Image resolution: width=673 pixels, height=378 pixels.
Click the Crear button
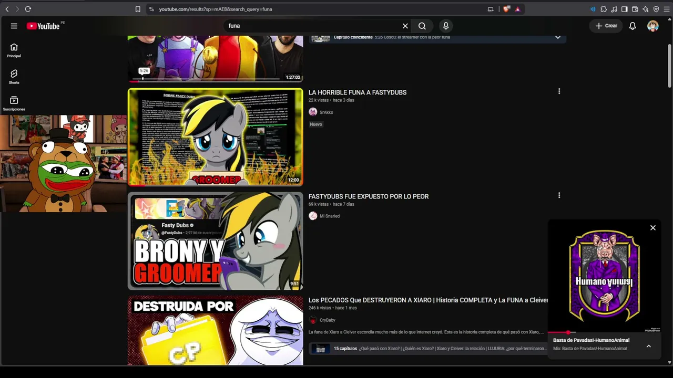click(606, 26)
